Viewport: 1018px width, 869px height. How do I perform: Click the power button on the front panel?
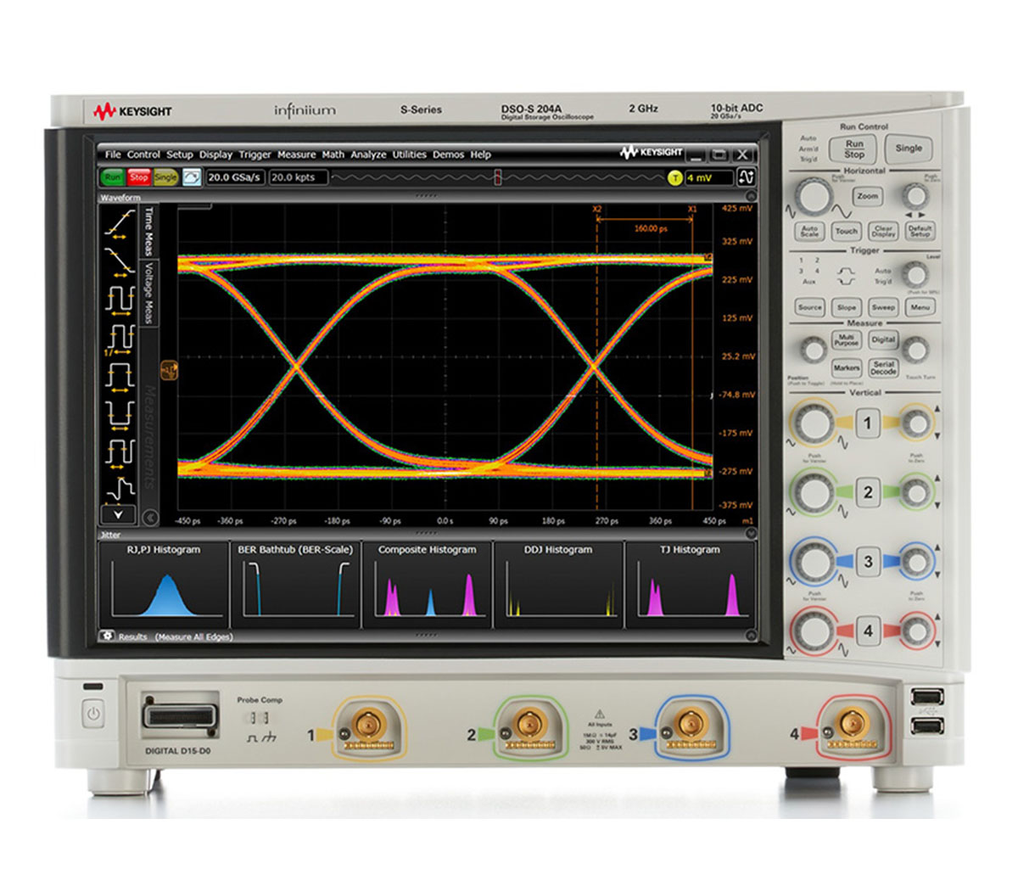pyautogui.click(x=92, y=714)
